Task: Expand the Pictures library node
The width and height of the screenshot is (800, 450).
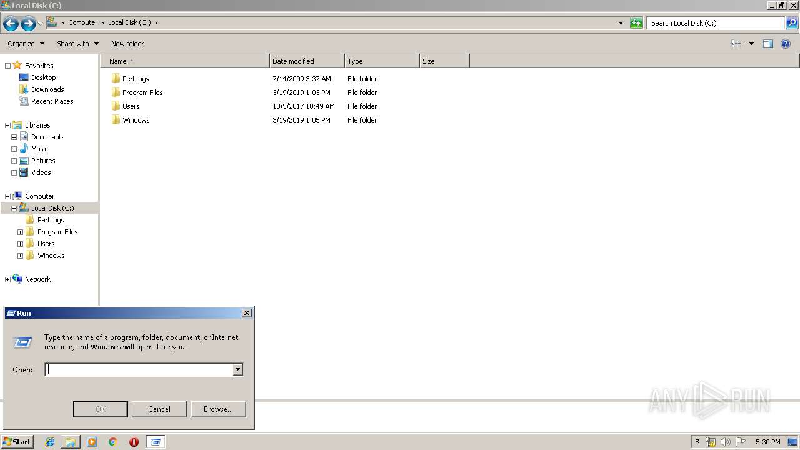Action: 14,161
